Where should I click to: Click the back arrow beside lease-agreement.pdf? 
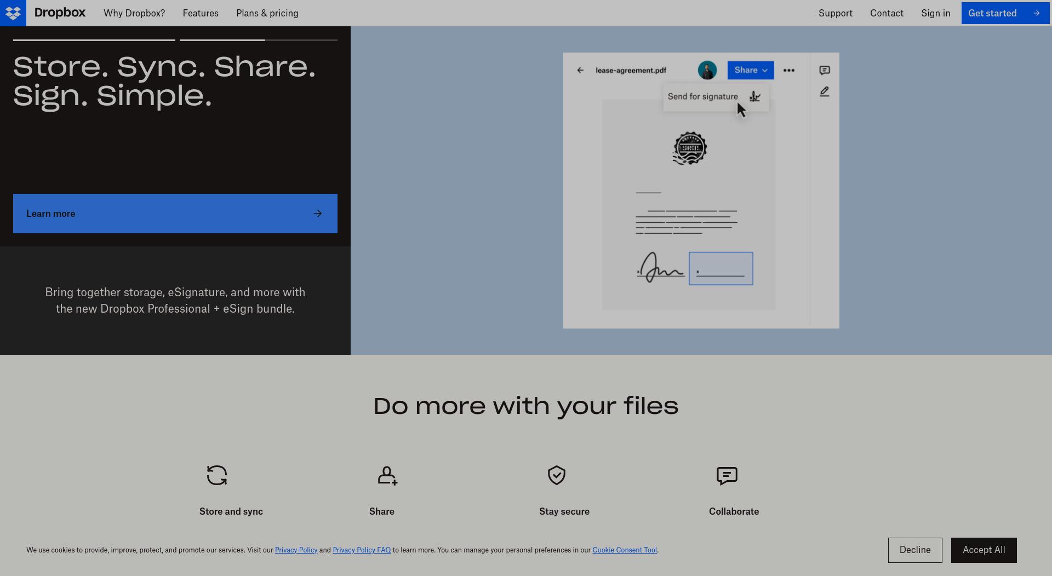pyautogui.click(x=580, y=70)
